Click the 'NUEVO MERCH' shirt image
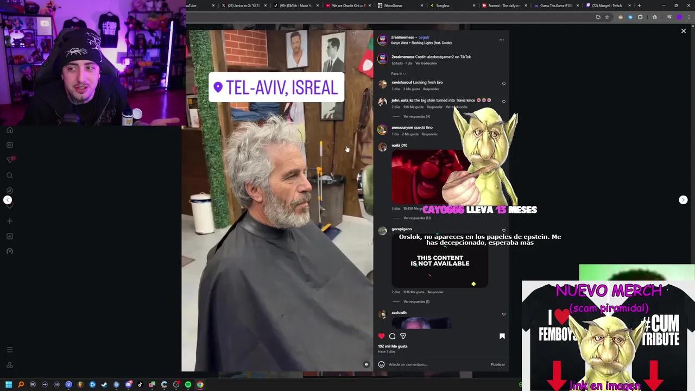The width and height of the screenshot is (695, 391). (608, 336)
